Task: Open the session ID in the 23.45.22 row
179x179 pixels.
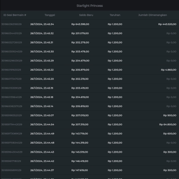Action: point(11,70)
